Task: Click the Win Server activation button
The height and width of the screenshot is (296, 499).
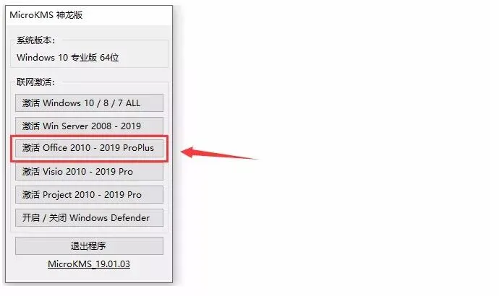Action: 89,126
